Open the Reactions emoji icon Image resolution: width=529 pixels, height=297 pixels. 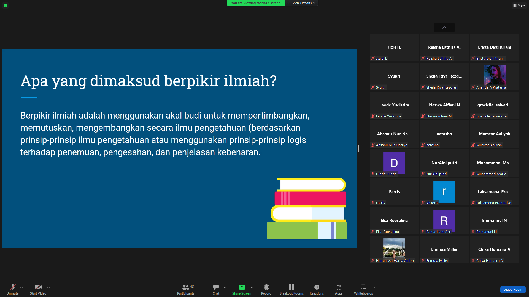point(317,287)
